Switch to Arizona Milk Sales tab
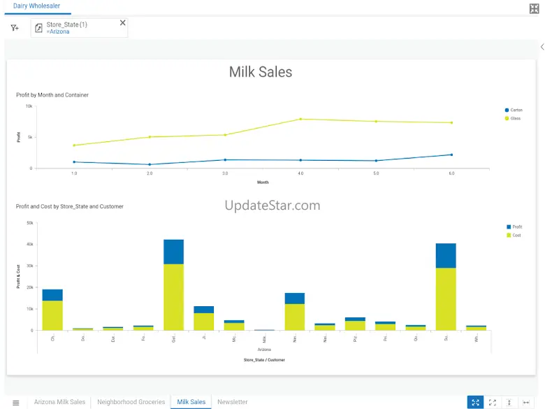The width and height of the screenshot is (545, 409). [59, 402]
